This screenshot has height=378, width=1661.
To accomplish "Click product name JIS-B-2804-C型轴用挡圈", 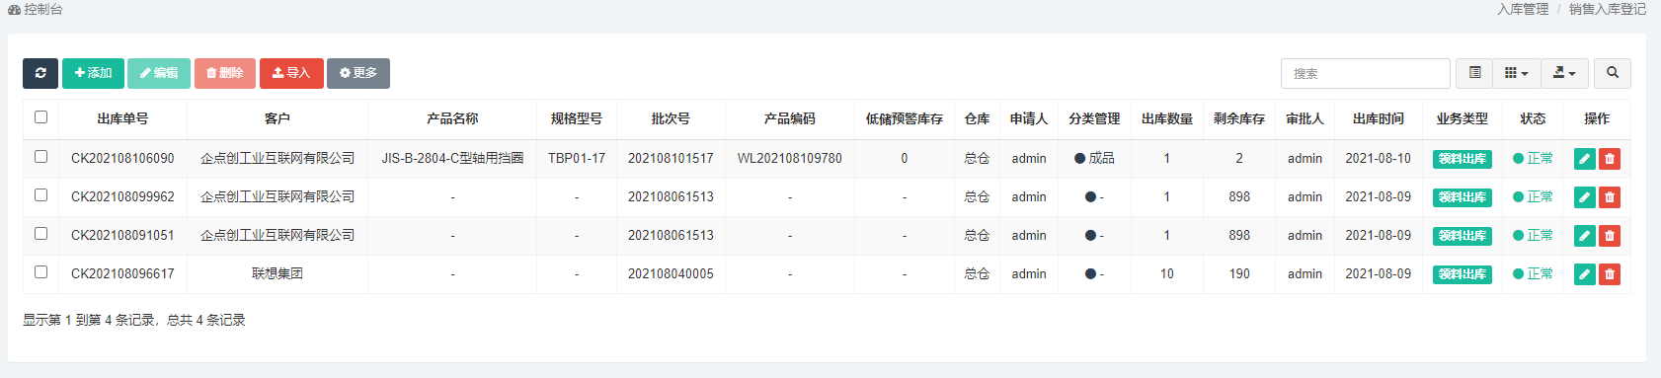I will click(452, 158).
